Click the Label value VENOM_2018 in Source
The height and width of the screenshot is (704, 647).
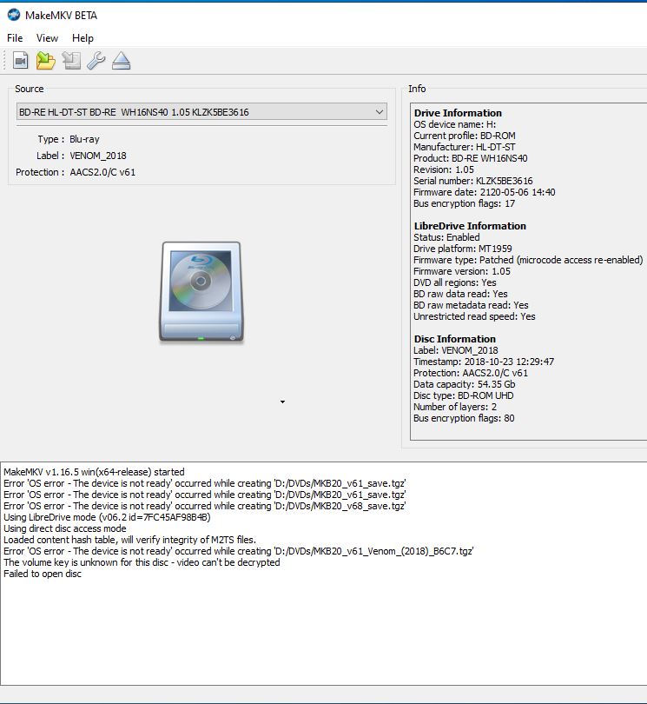98,156
